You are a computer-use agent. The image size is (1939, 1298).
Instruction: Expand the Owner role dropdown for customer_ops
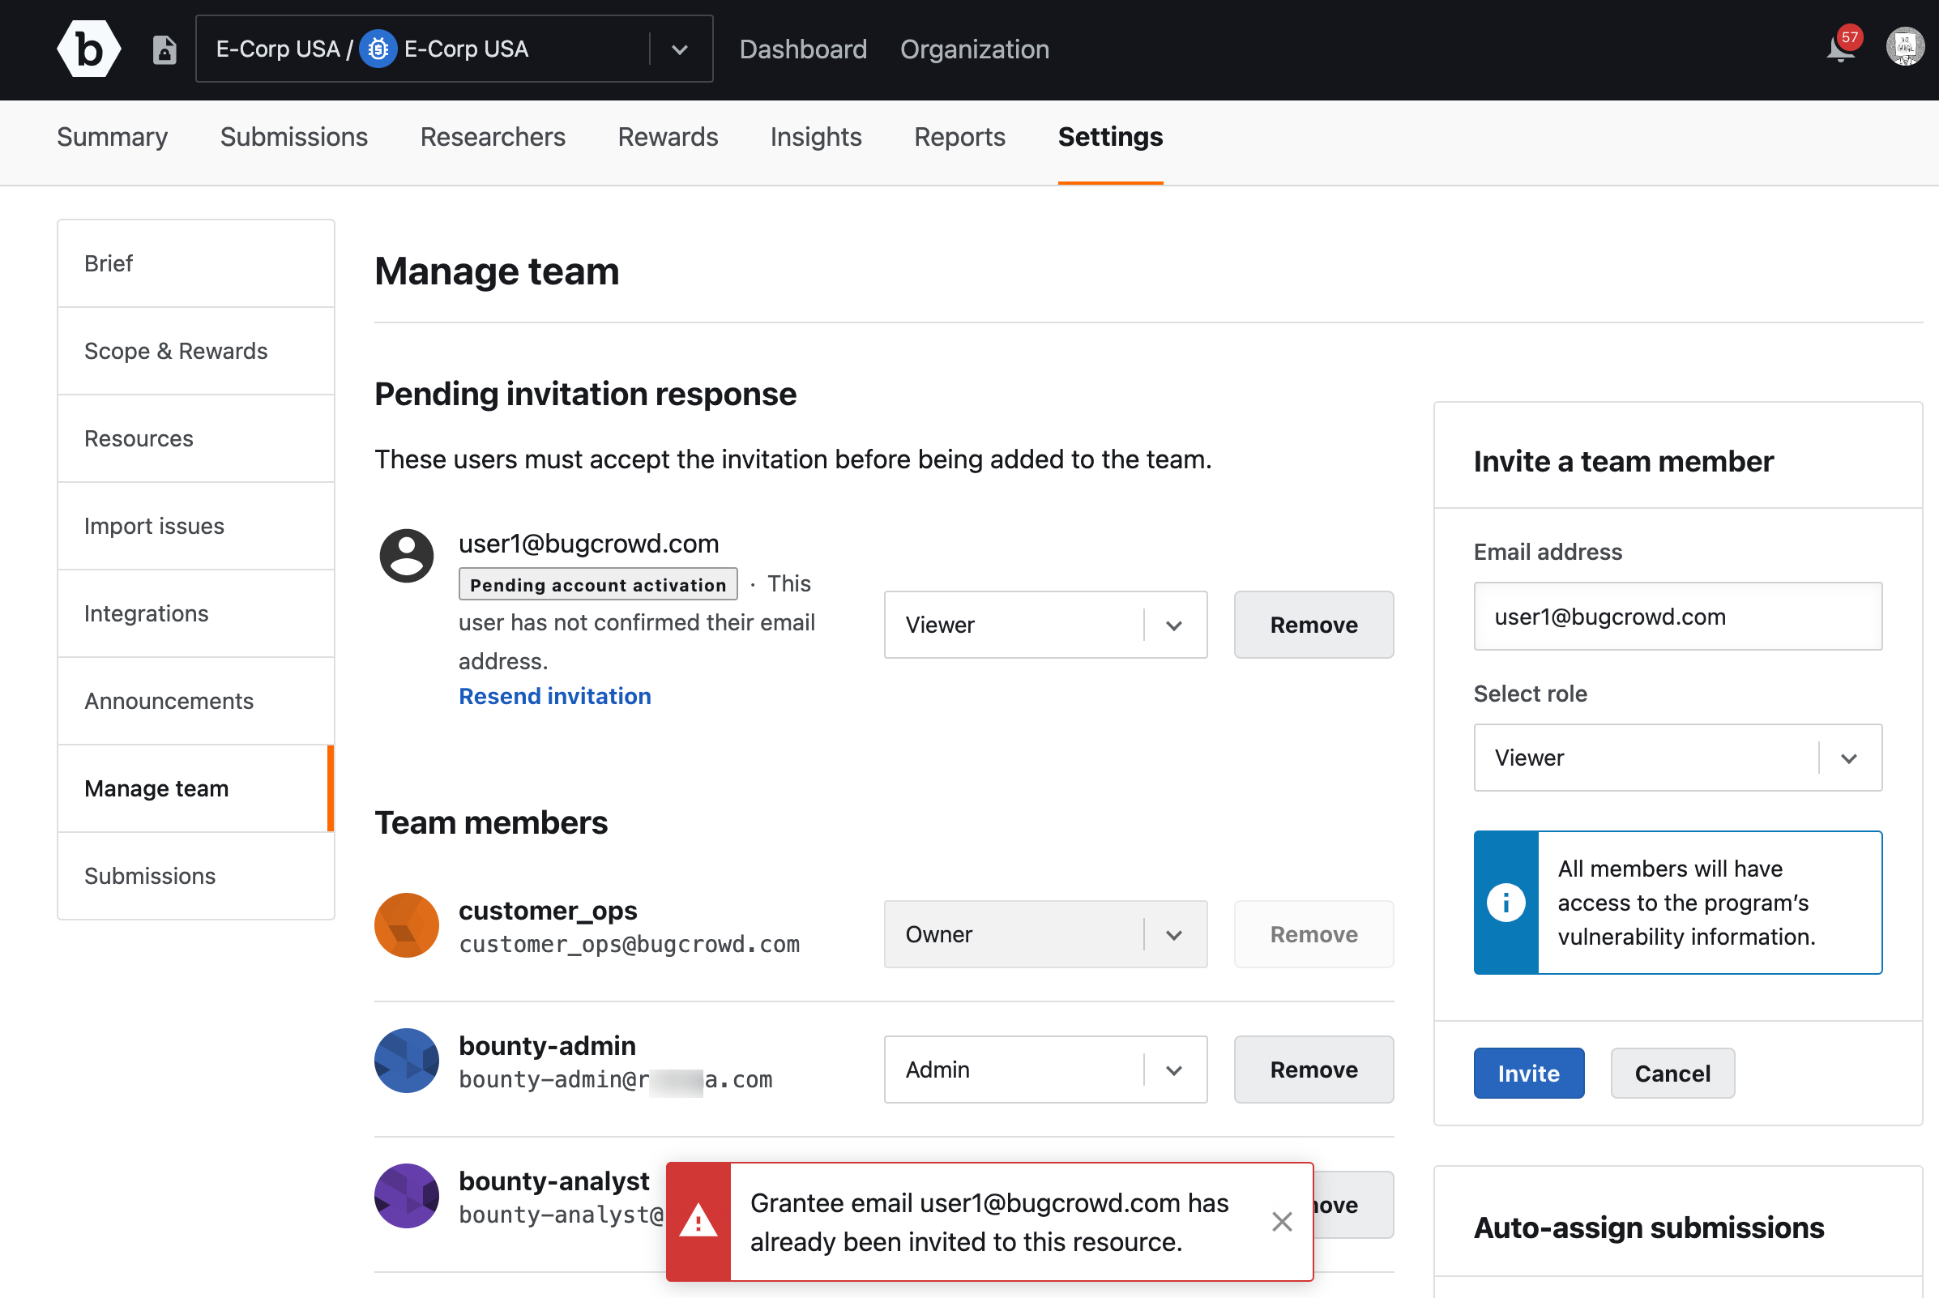(1176, 933)
